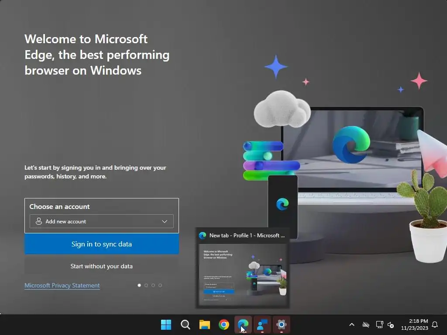Click the Edge logo in preview title

click(203, 236)
